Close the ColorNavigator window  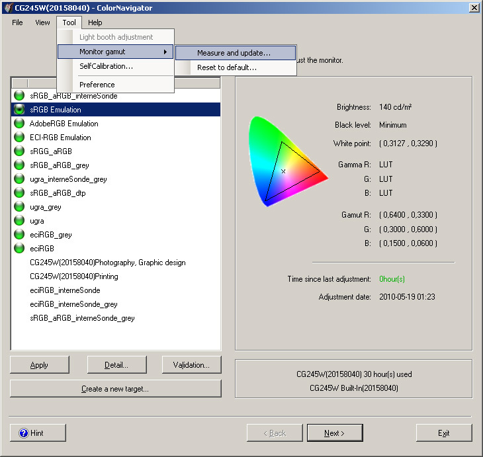pyautogui.click(x=474, y=8)
